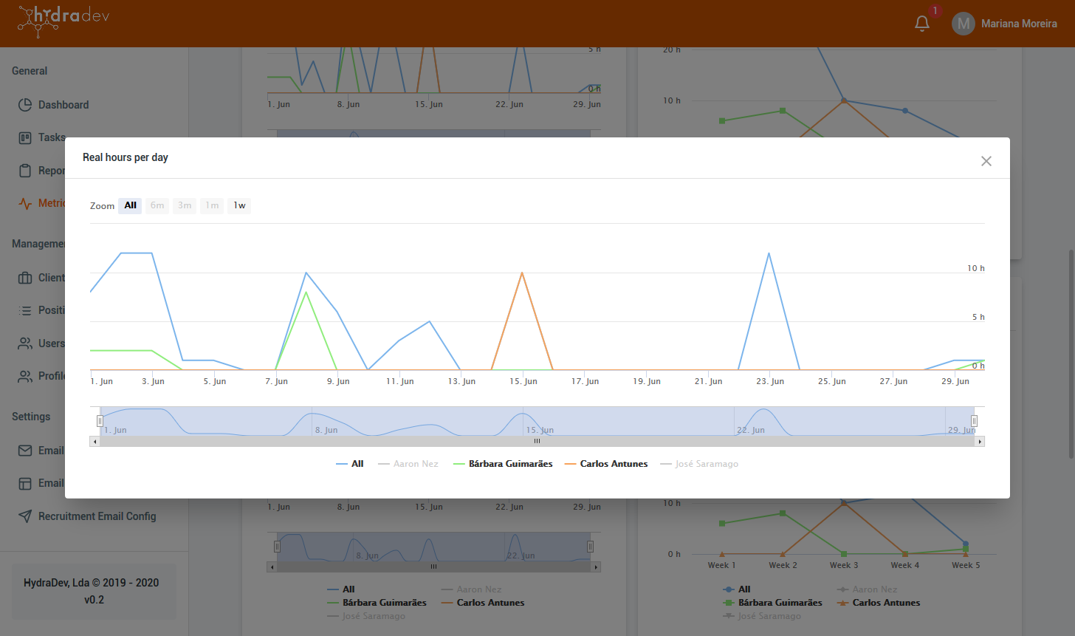Open the notifications bell icon
1075x636 pixels.
pyautogui.click(x=922, y=24)
